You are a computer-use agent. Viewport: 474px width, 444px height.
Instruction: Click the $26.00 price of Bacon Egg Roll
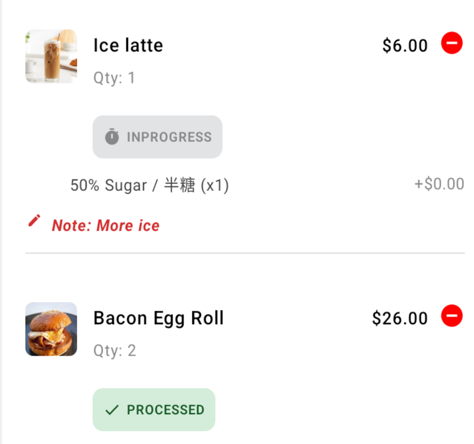tap(400, 319)
